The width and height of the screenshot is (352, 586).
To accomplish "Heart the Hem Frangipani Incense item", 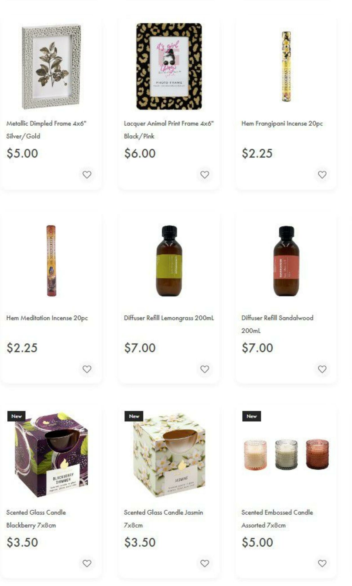I will 322,175.
